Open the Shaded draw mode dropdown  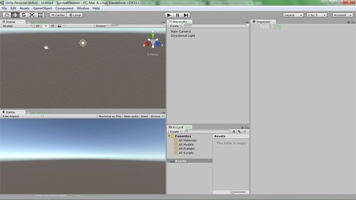click(x=17, y=26)
